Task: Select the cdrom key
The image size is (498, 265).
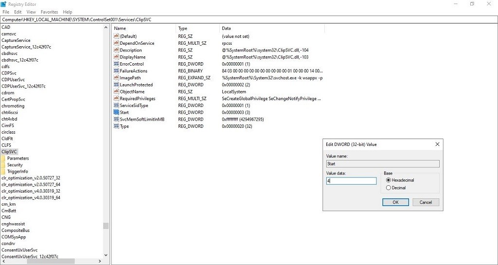Action: coord(7,93)
